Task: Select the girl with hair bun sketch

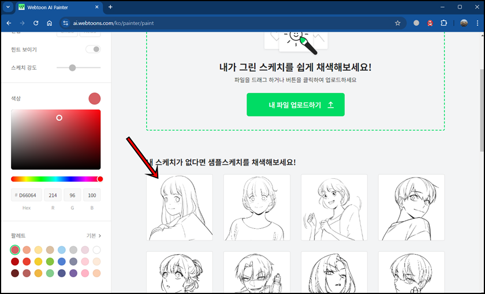Action: (x=180, y=272)
